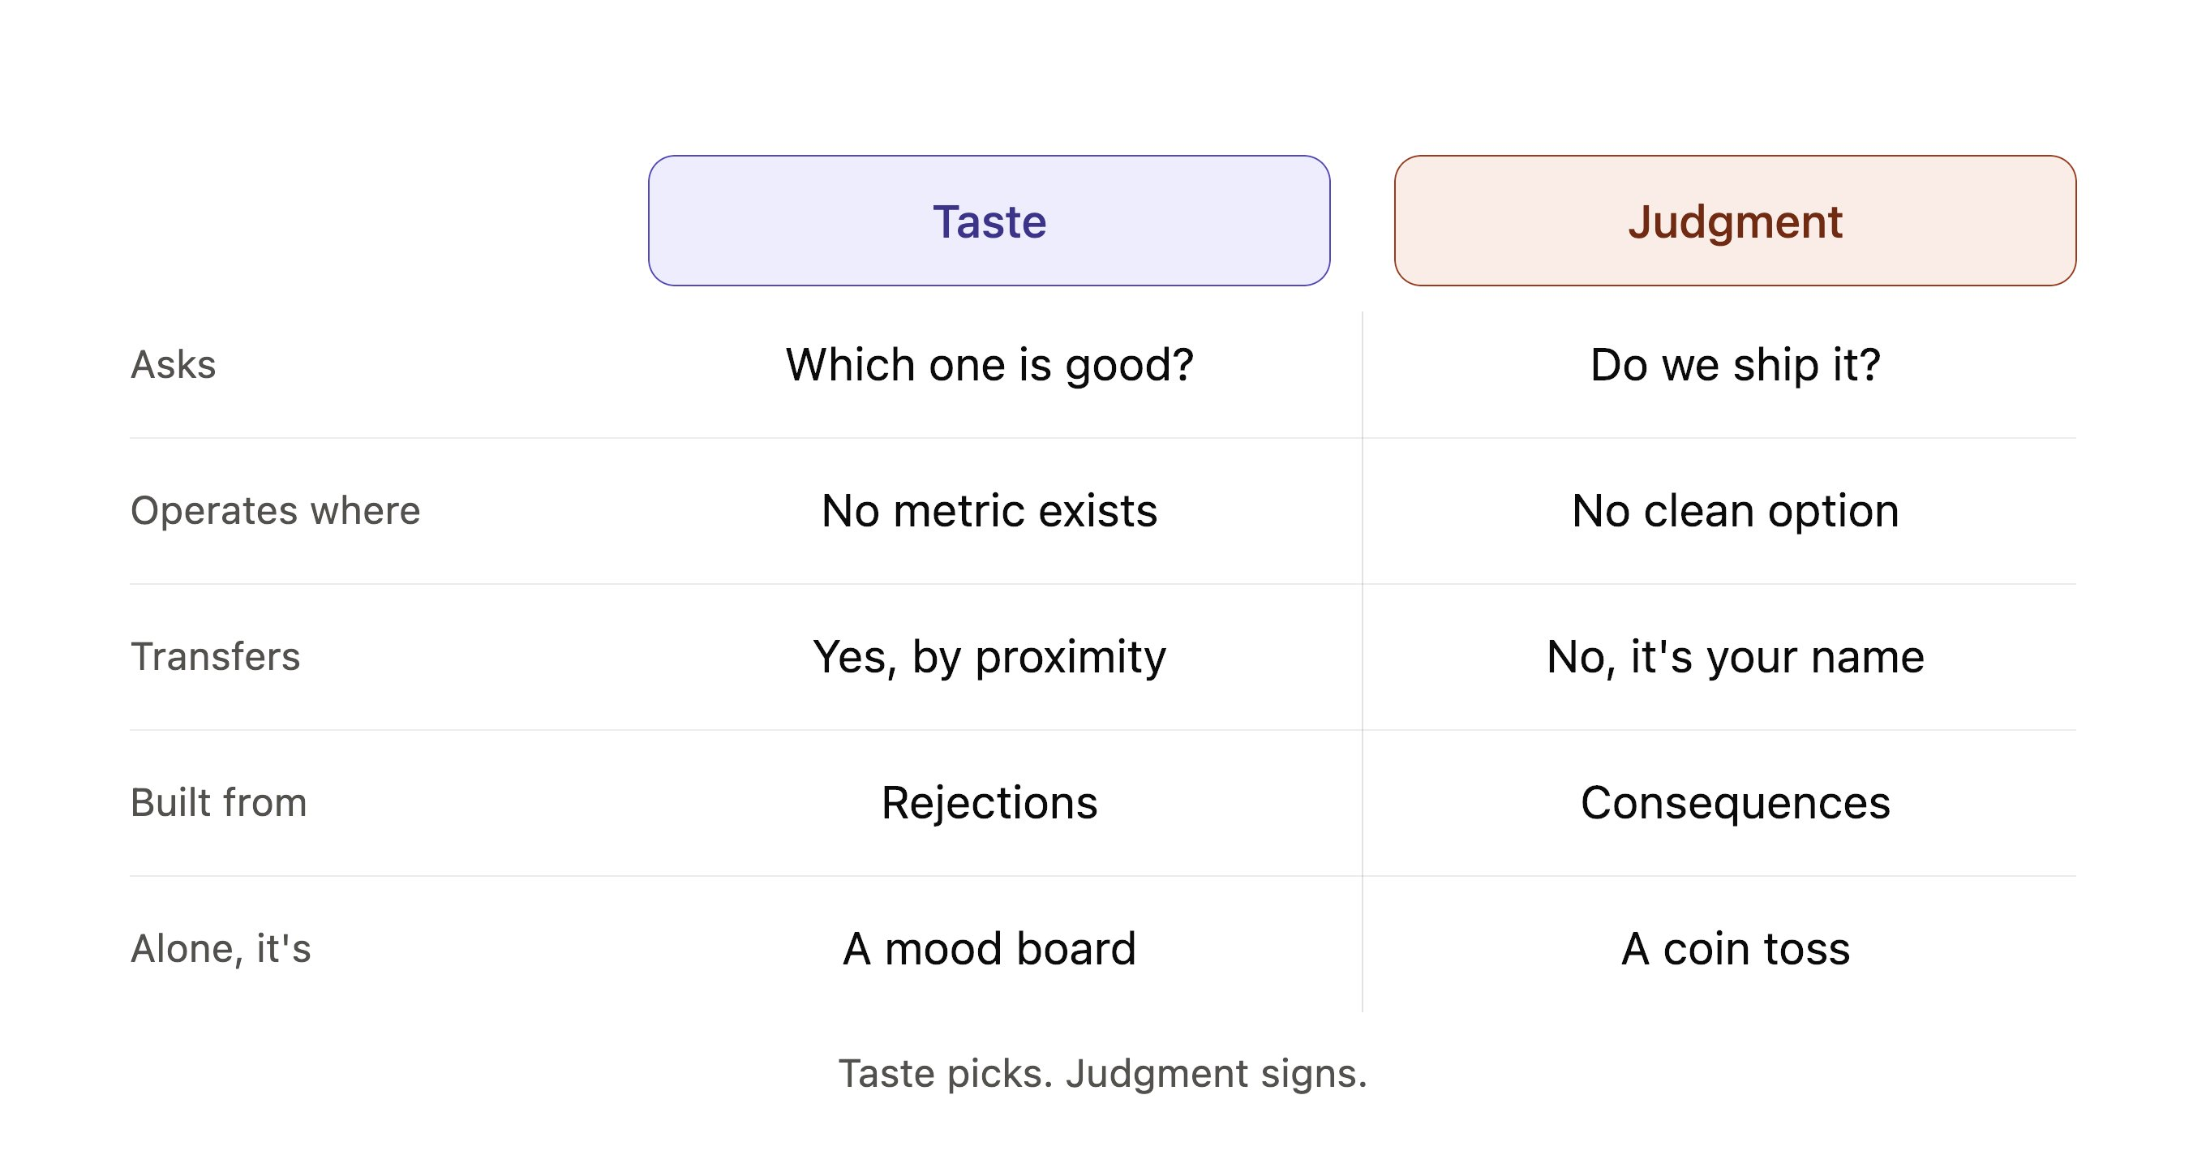
Task: Click the 'Yes, by proximity' cell
Action: click(x=989, y=658)
